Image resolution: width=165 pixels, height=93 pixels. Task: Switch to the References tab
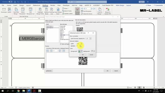coord(37,5)
